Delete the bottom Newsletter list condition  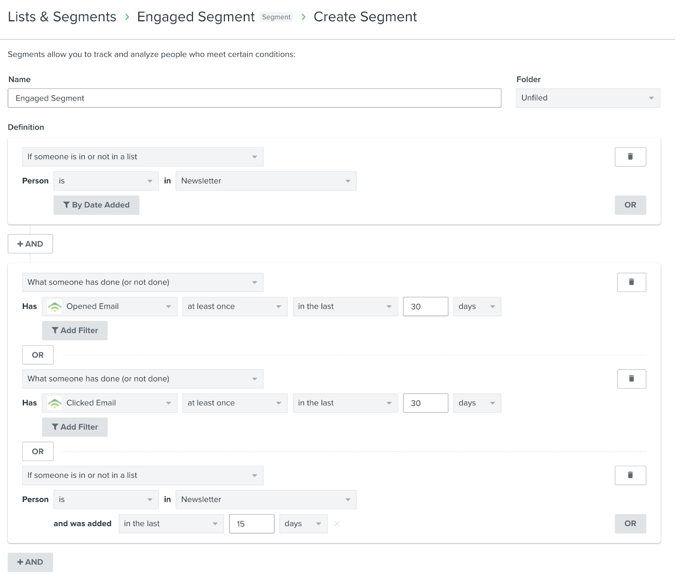[630, 475]
